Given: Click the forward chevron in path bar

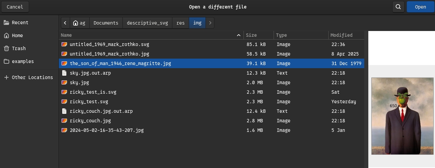Looking at the screenshot, I should tap(210, 23).
